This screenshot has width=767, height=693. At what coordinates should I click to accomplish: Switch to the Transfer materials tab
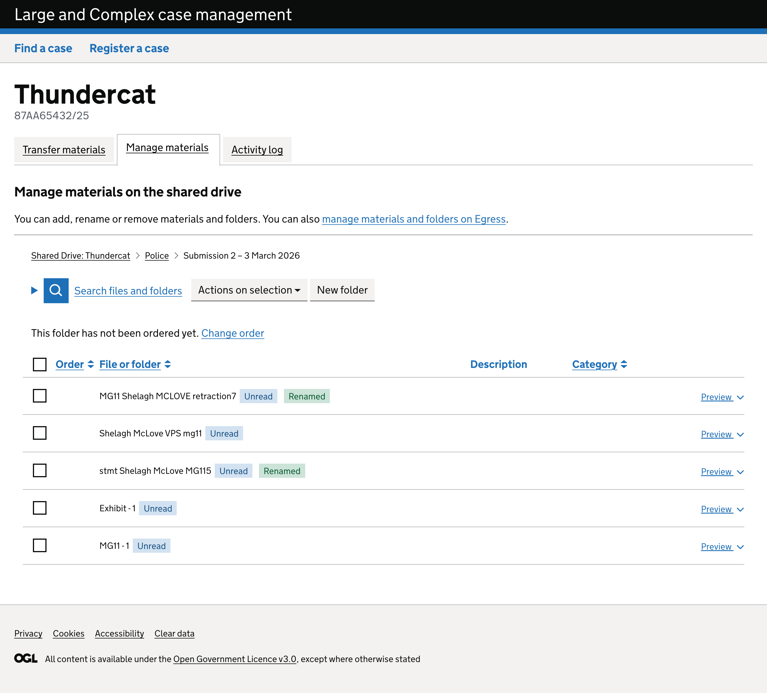point(64,150)
